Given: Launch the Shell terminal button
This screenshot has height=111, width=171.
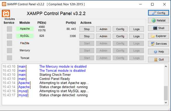Looking at the screenshot, I should click(x=158, y=28).
